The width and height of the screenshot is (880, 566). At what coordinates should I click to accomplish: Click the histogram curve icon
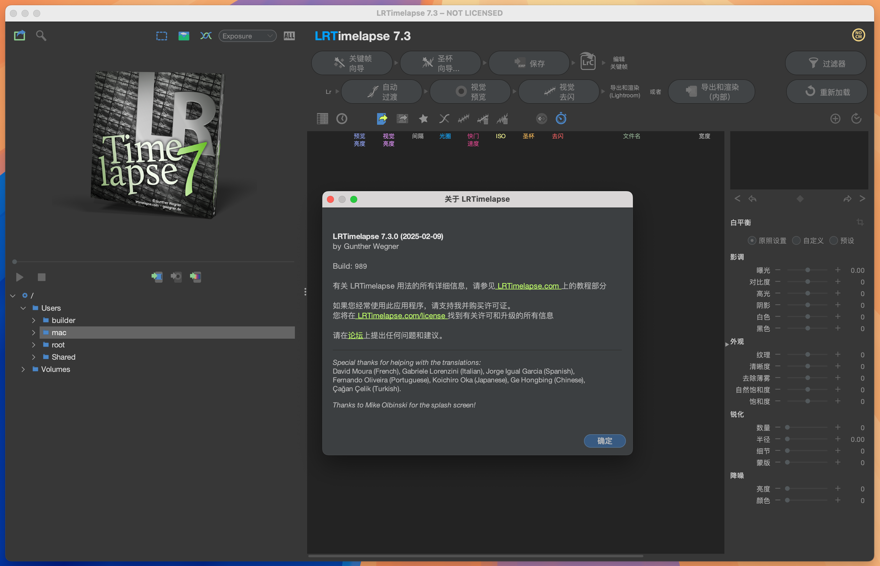pos(503,119)
